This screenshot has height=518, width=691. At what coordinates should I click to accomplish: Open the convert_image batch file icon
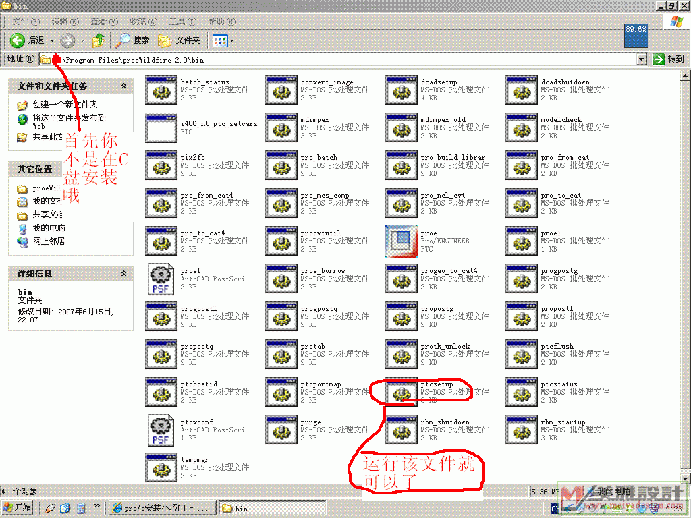tap(281, 90)
